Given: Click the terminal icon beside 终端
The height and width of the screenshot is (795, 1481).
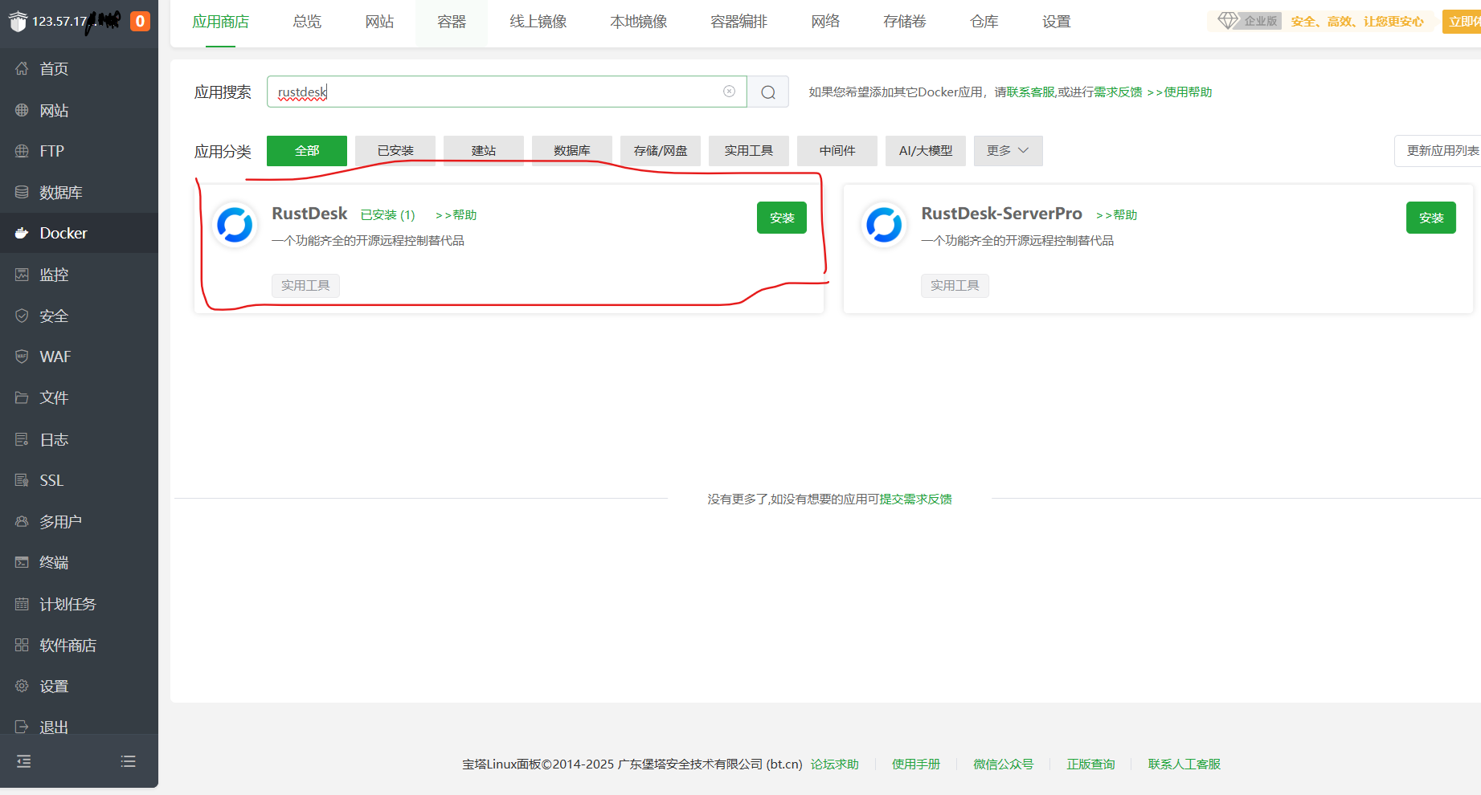Looking at the screenshot, I should [x=22, y=562].
